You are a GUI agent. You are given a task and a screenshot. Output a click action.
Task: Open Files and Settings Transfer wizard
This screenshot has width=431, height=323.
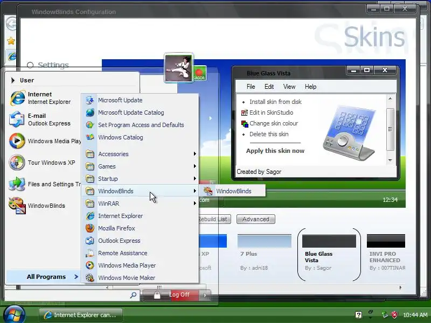(x=44, y=184)
